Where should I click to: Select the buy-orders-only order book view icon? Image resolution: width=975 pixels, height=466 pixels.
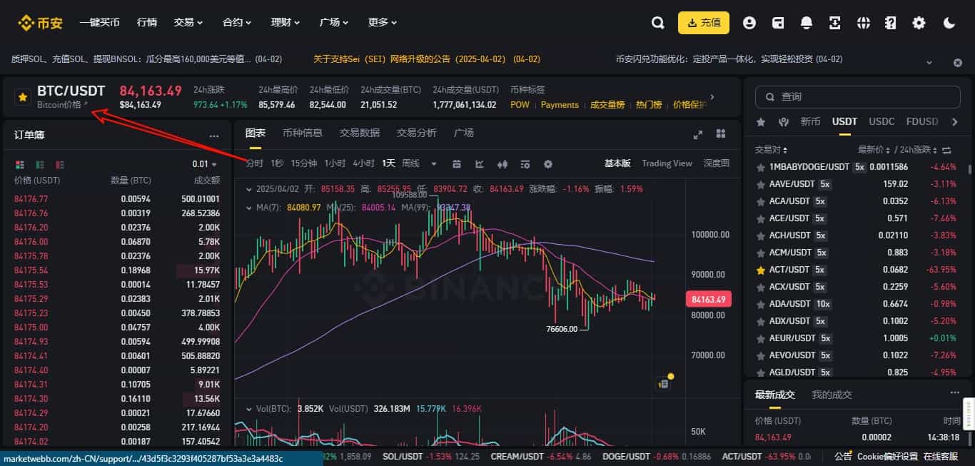click(x=39, y=165)
